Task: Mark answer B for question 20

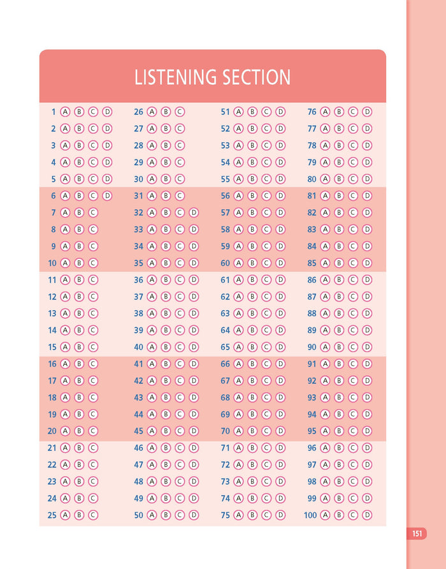Action: 79,431
